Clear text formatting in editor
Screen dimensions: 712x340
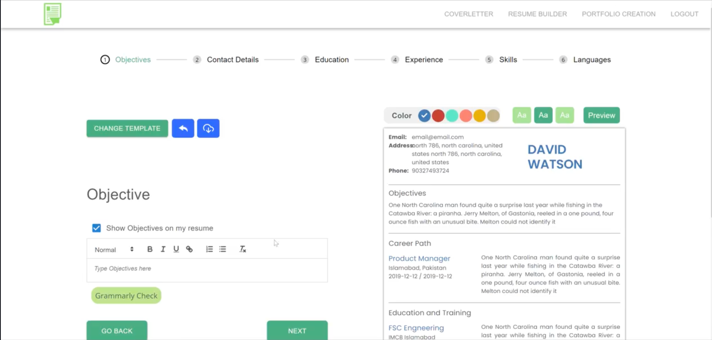(x=243, y=249)
